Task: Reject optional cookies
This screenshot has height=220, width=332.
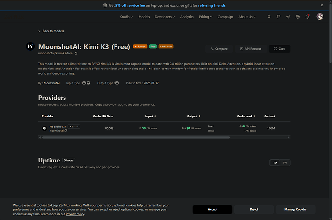Action: click(x=254, y=209)
